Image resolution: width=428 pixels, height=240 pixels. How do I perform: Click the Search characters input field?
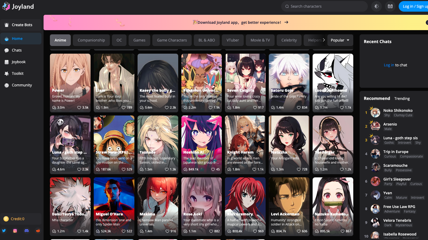click(324, 6)
